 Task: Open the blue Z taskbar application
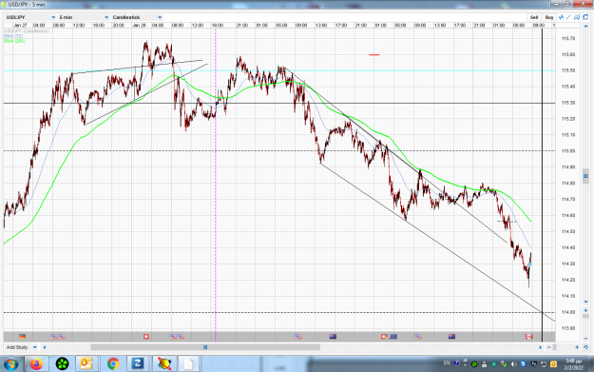coord(138,364)
